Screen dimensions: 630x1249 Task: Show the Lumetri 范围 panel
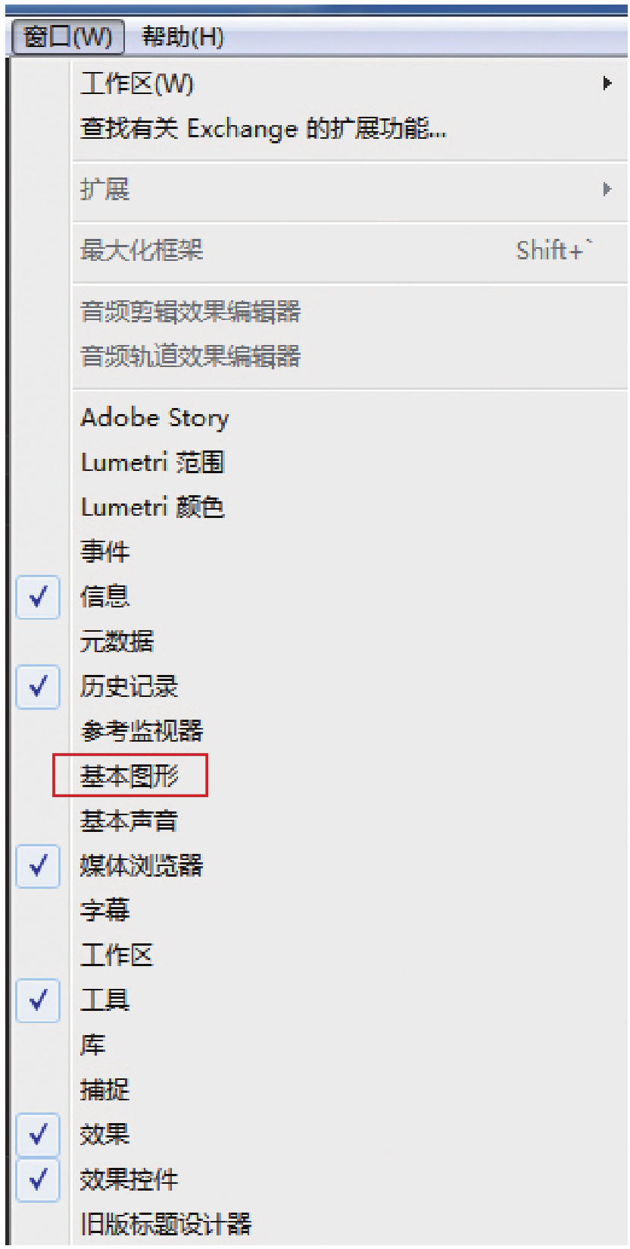152,463
